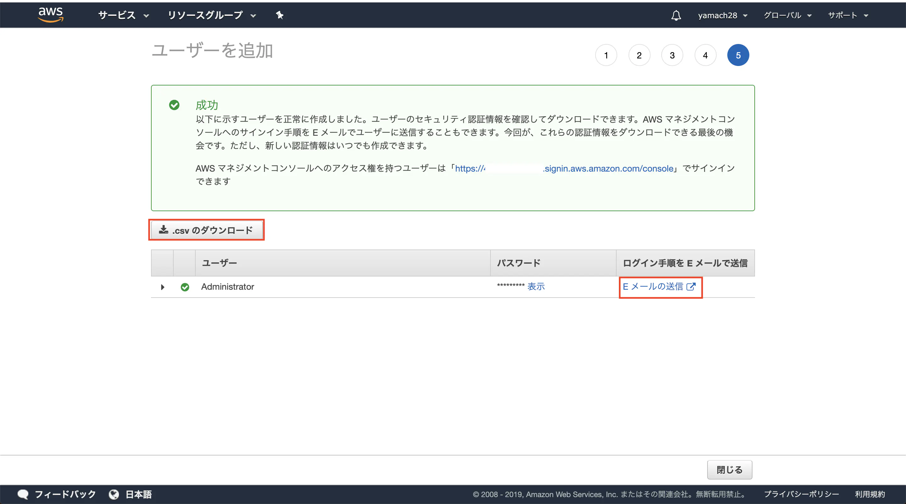Click the green success checkmark icon
This screenshot has width=906, height=504.
(x=174, y=105)
